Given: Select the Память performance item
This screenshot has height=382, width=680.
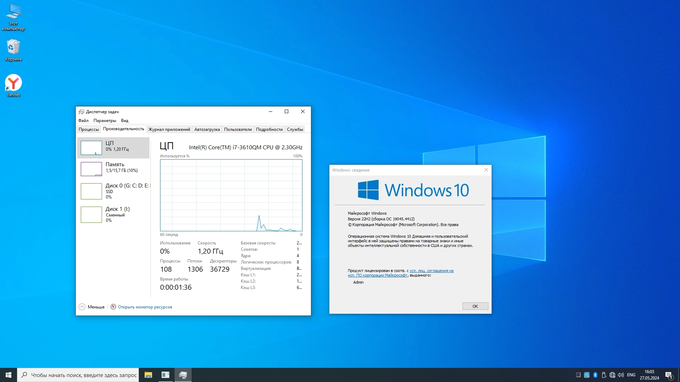Looking at the screenshot, I should tap(113, 169).
